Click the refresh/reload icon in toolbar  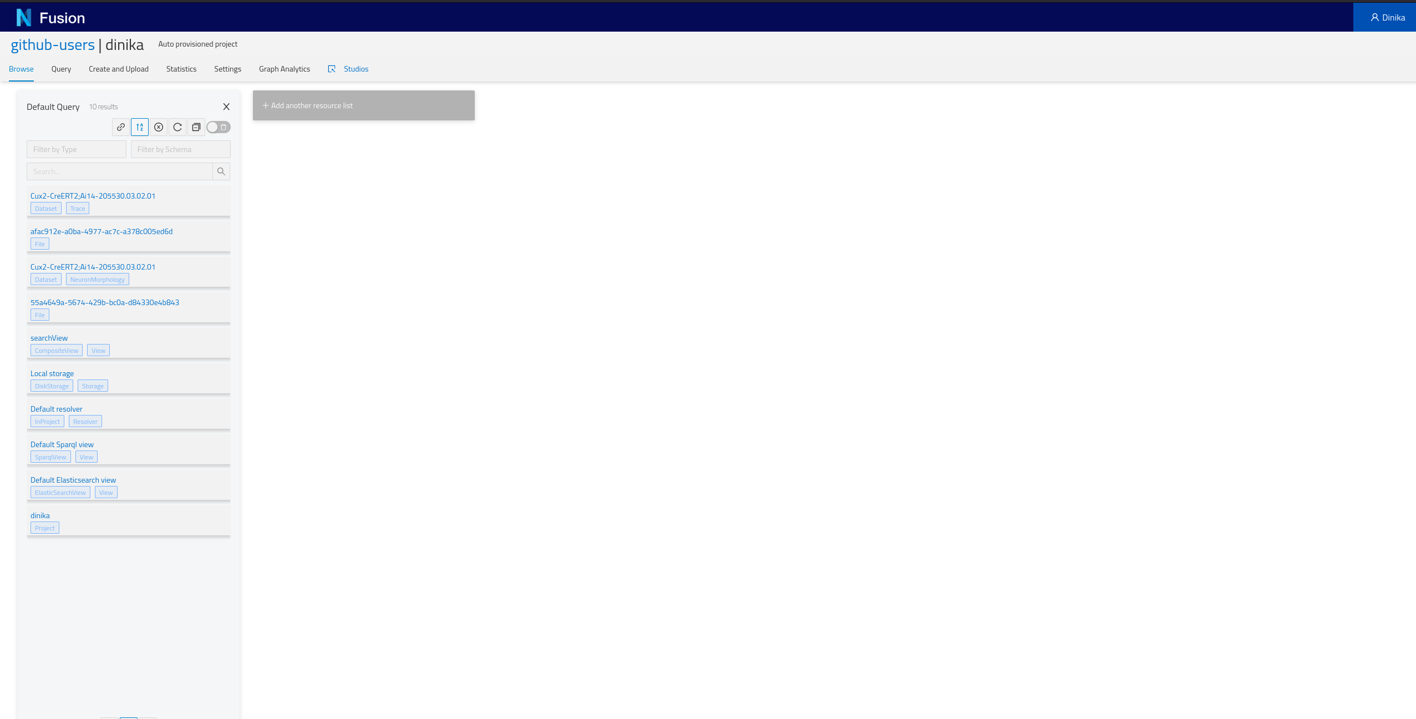pos(177,126)
